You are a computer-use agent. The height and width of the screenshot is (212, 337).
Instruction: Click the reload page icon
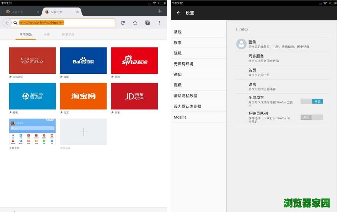(x=122, y=23)
